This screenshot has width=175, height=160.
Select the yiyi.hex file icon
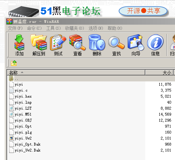[11, 96]
